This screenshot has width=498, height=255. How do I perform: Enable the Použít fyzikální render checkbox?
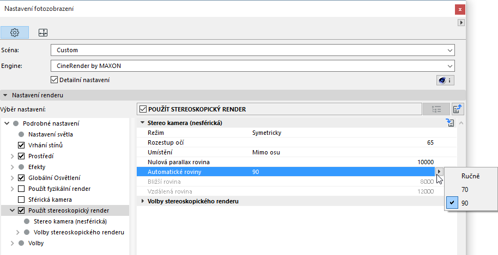pos(21,189)
